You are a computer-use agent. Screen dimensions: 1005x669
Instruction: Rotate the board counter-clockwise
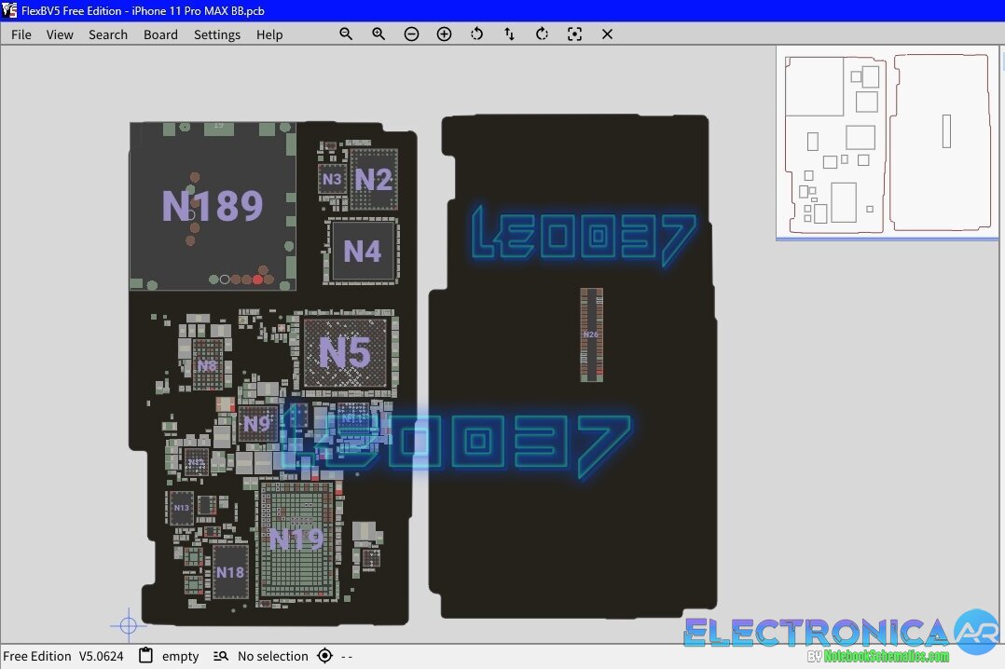(476, 34)
